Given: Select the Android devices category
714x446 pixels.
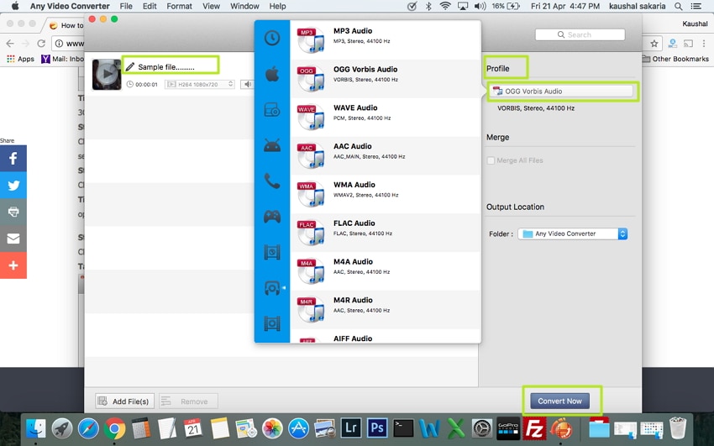Looking at the screenshot, I should [272, 145].
